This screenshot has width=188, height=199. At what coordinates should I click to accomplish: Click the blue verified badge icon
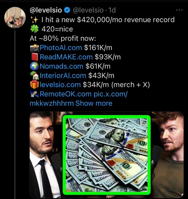click(x=67, y=10)
